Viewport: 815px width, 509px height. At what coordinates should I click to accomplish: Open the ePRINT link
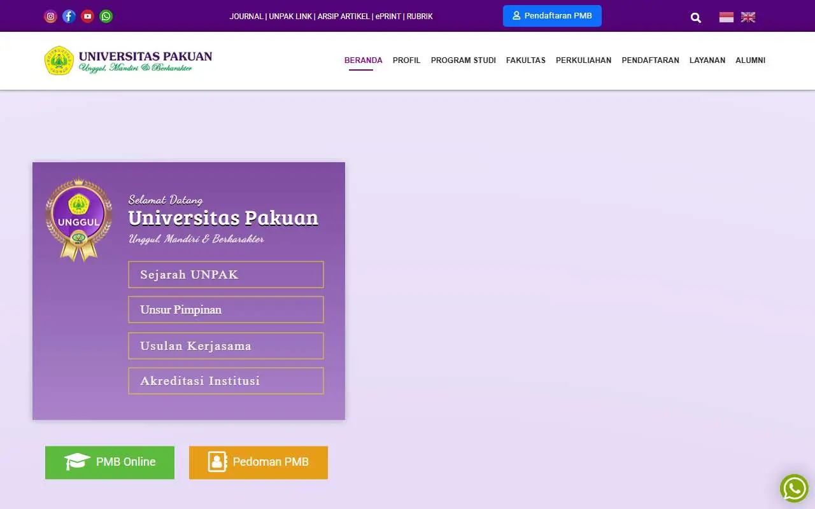click(x=388, y=17)
